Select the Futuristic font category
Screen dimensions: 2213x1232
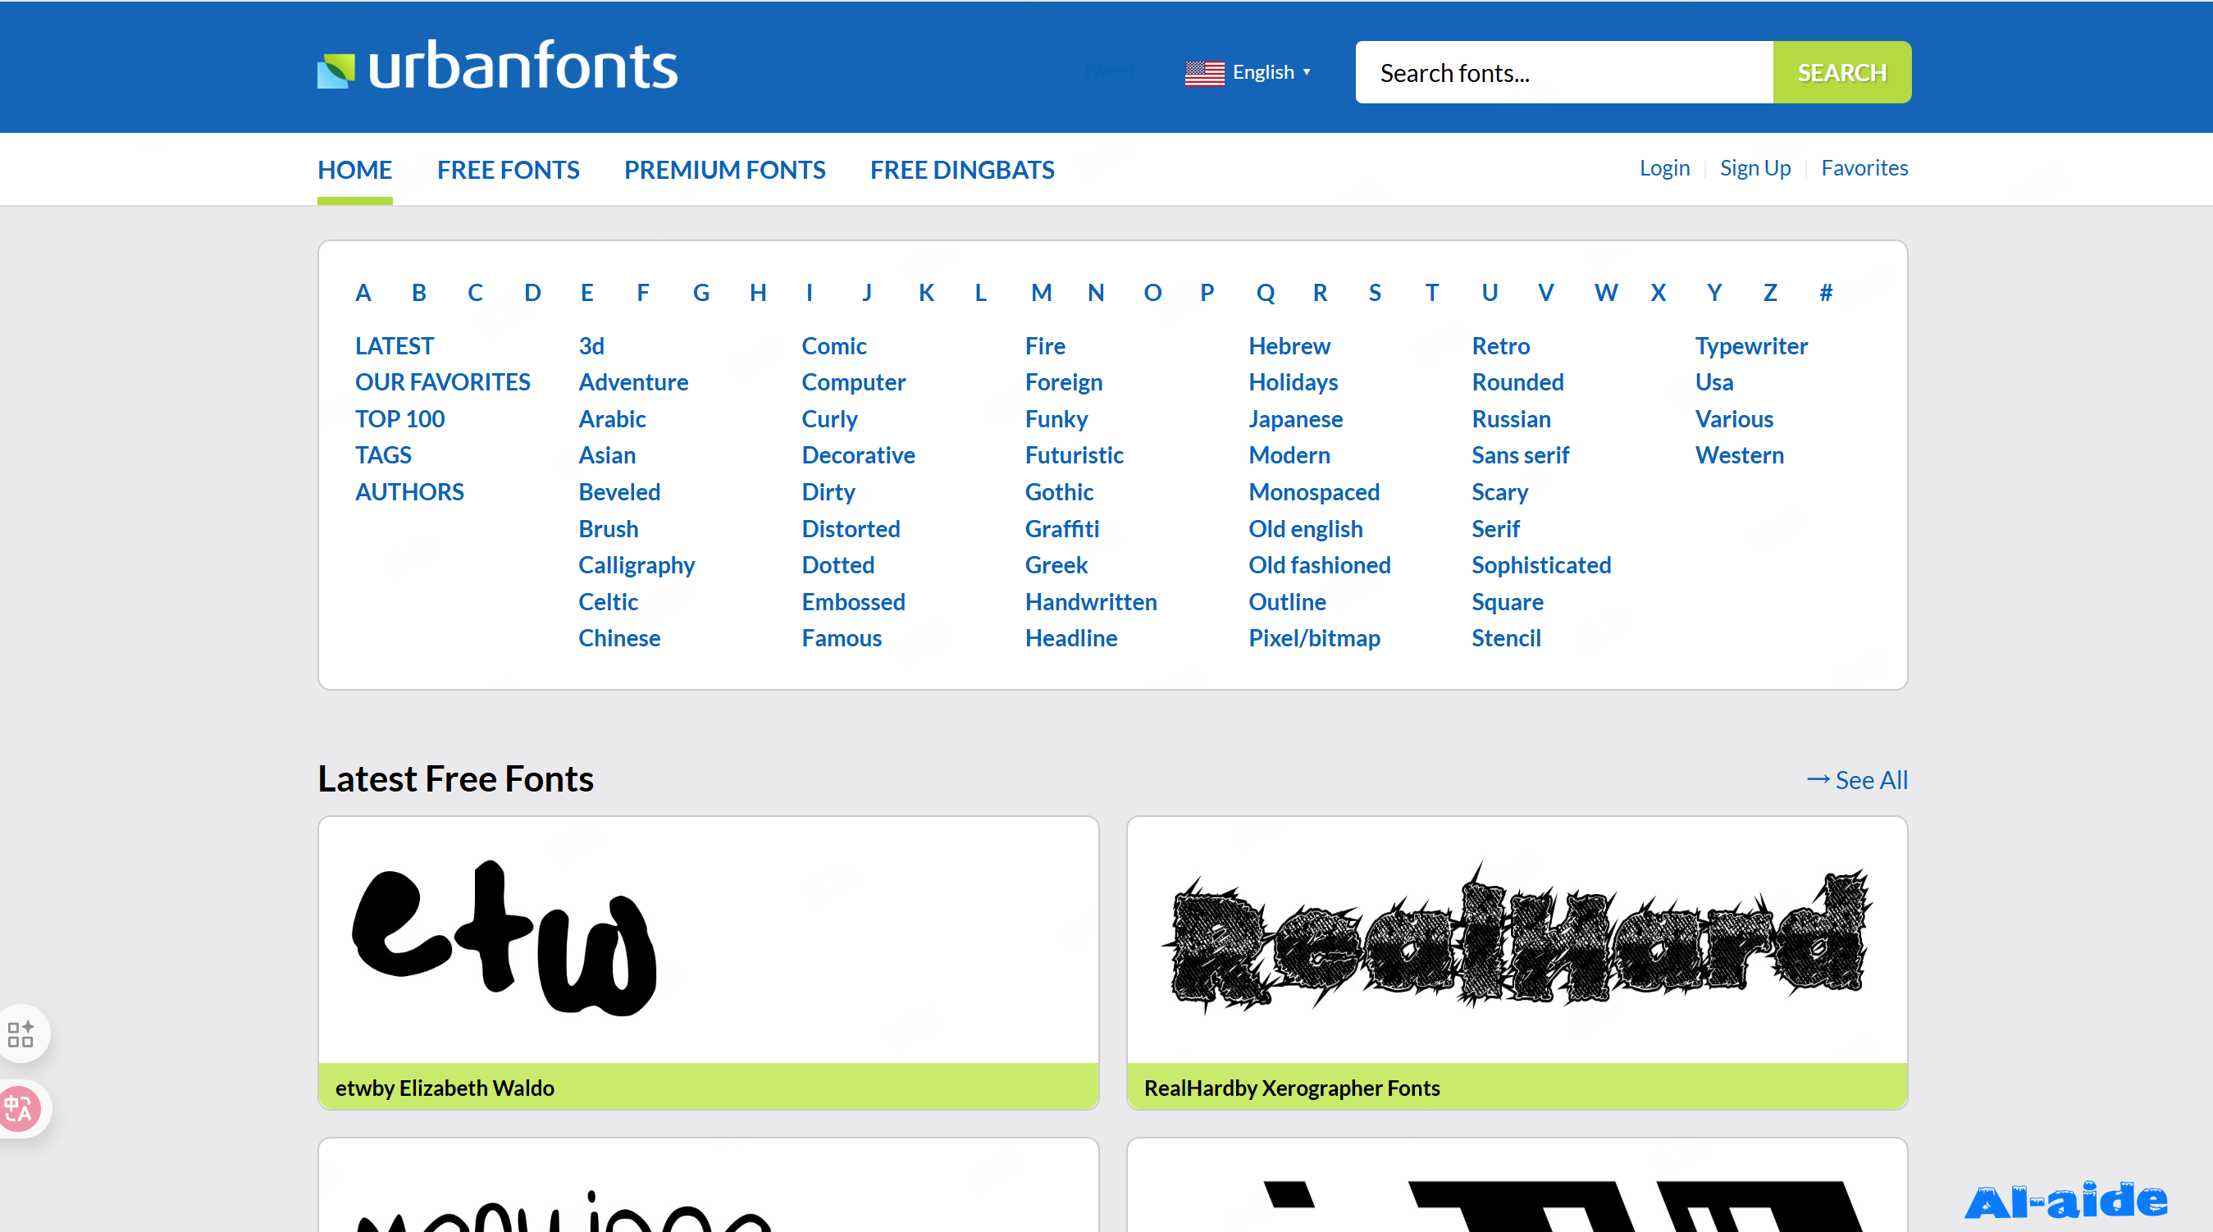[1074, 455]
